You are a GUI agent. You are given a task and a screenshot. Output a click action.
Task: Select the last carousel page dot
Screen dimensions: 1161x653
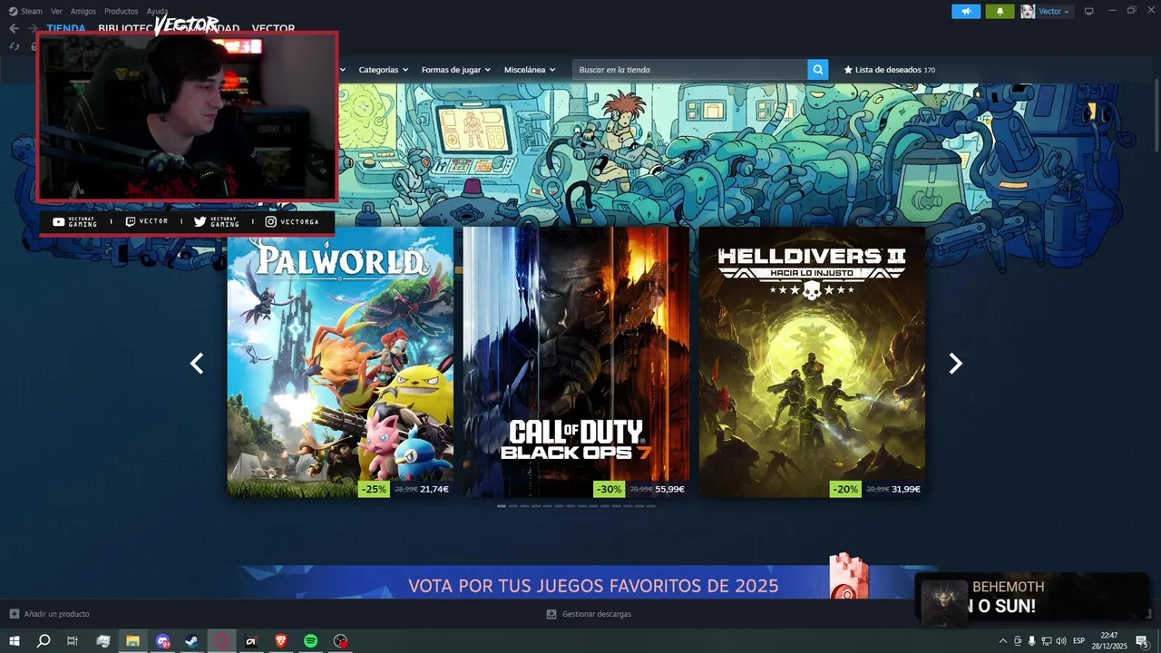[x=650, y=506]
